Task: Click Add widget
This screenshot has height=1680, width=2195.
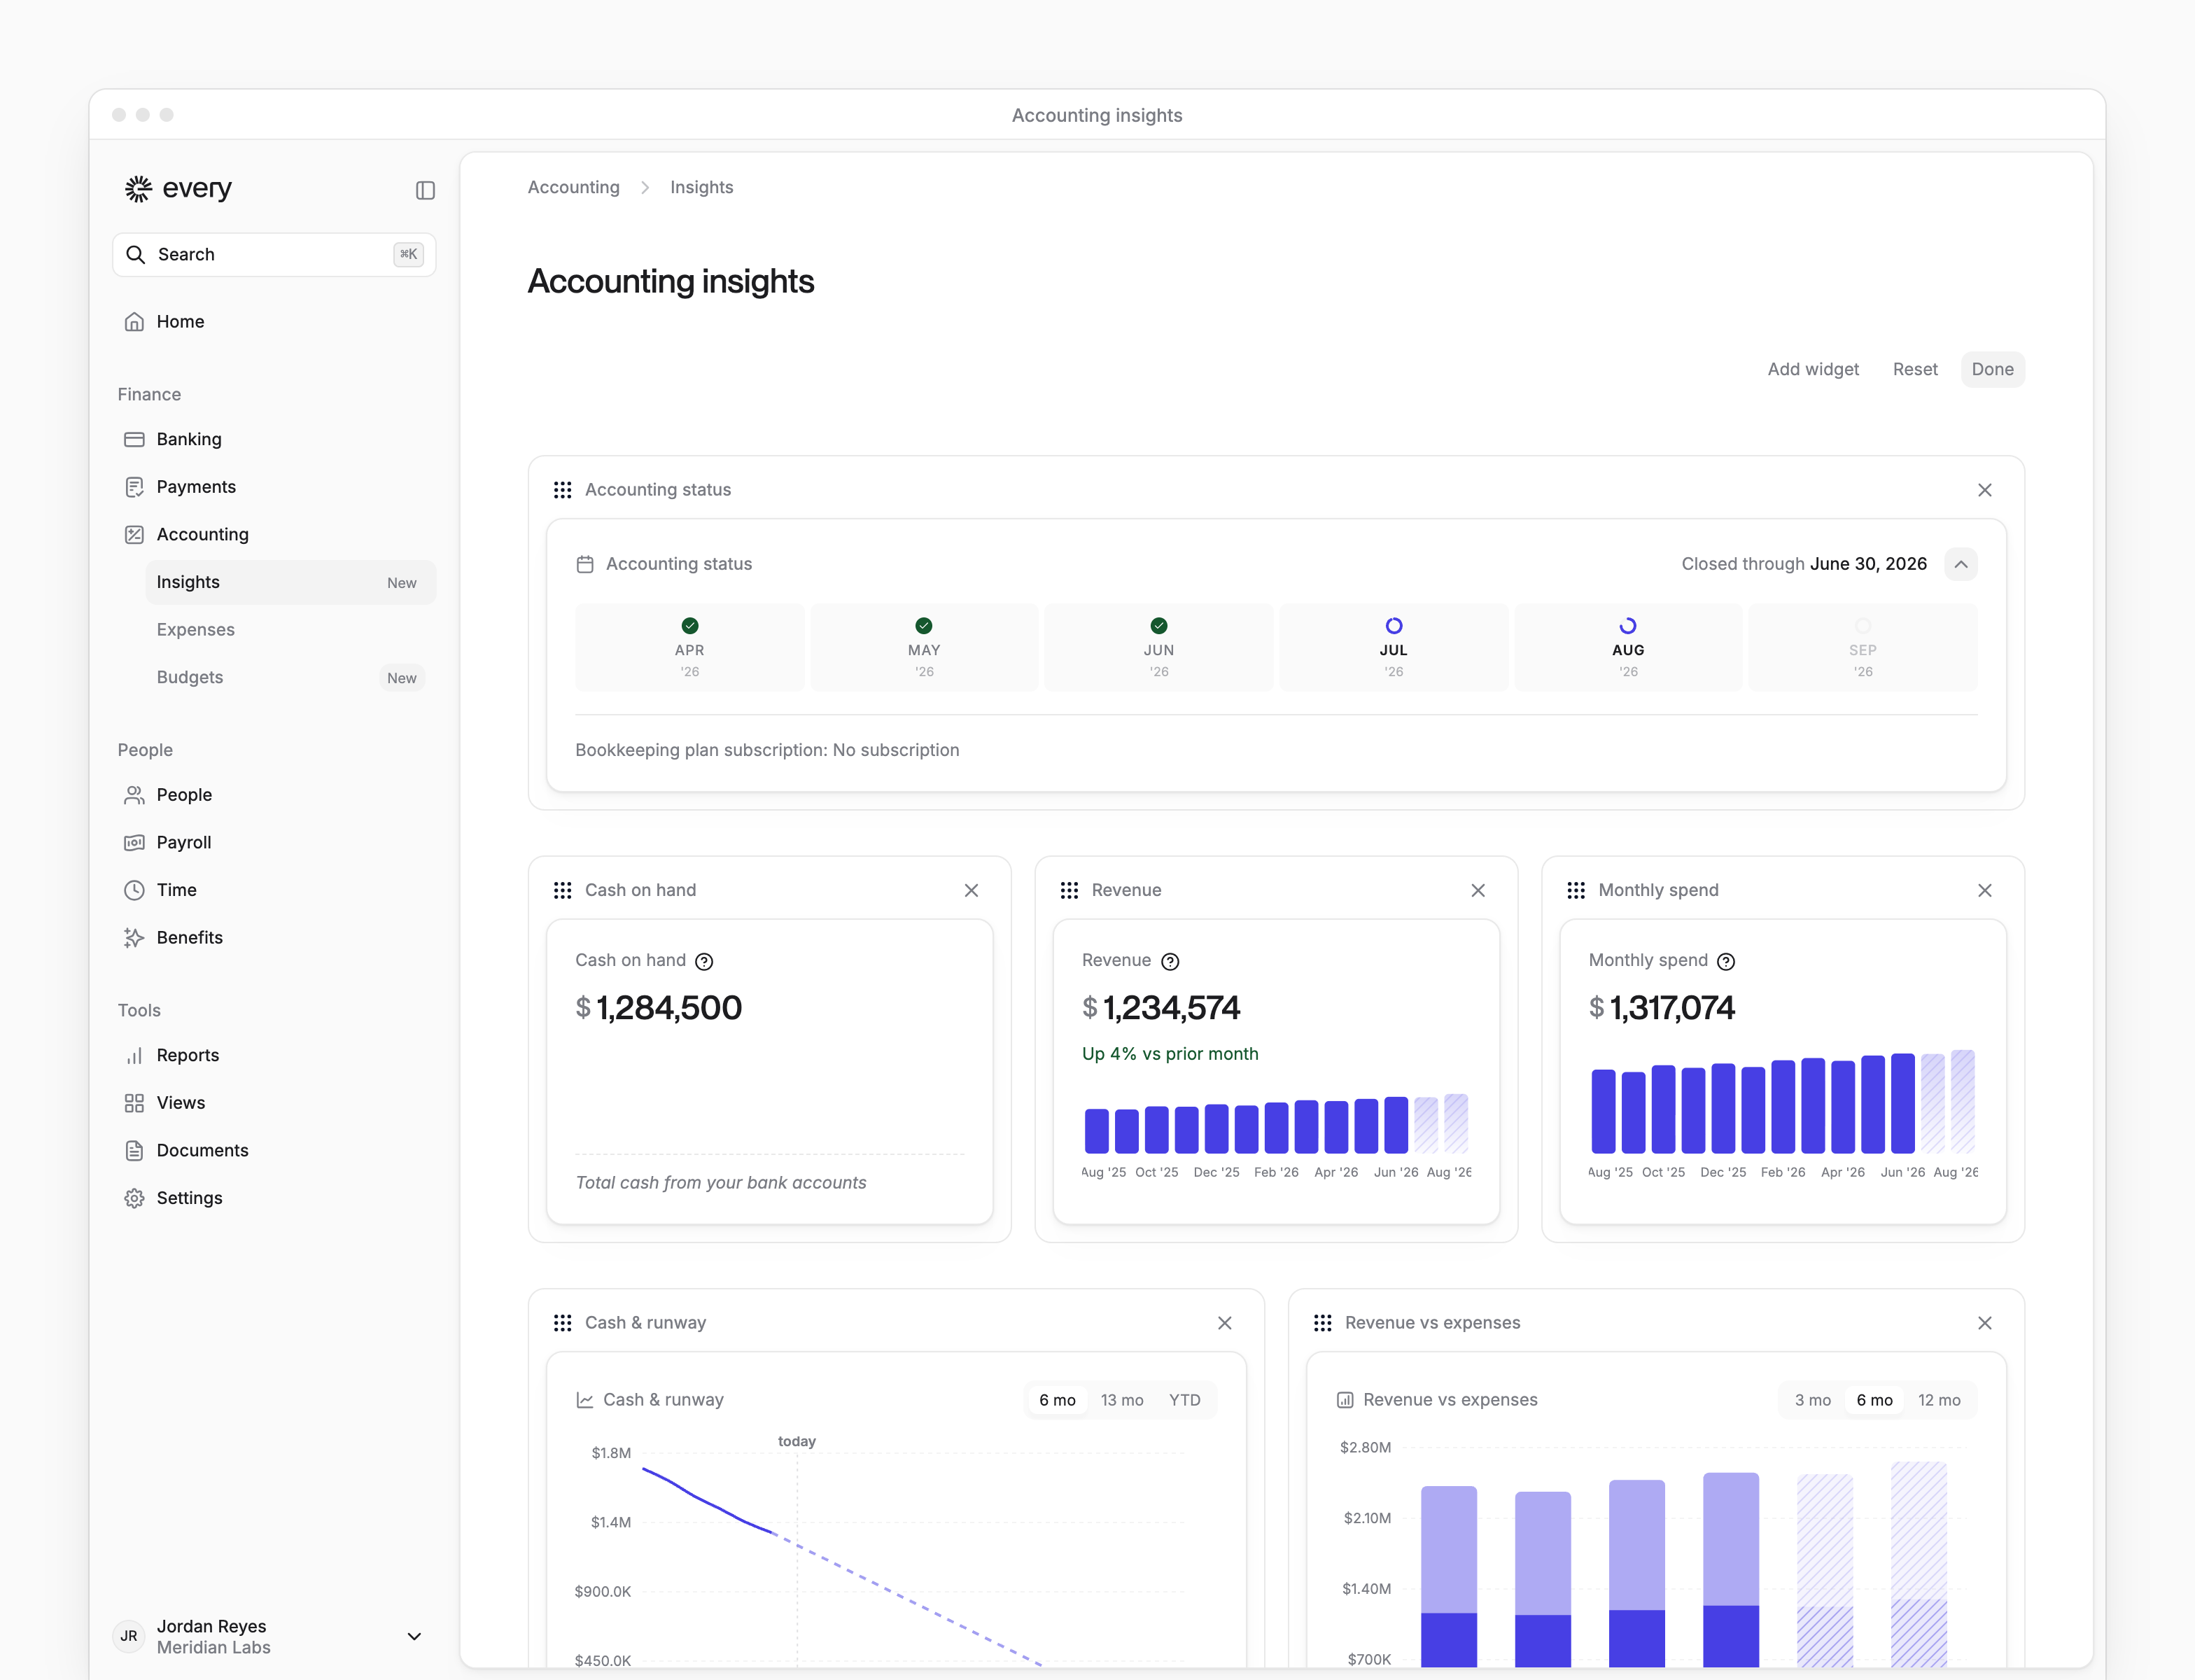Action: [1813, 369]
